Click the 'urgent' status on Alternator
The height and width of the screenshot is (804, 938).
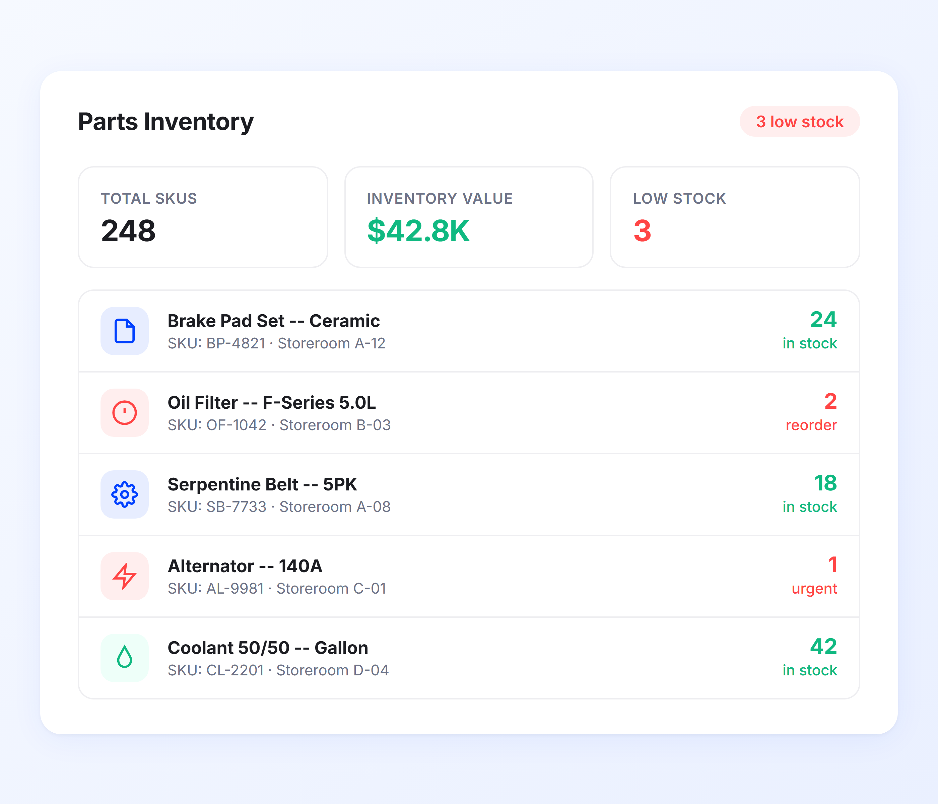tap(814, 589)
